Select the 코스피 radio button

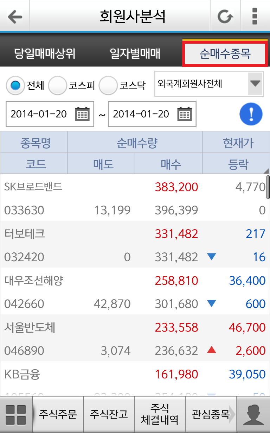point(57,85)
